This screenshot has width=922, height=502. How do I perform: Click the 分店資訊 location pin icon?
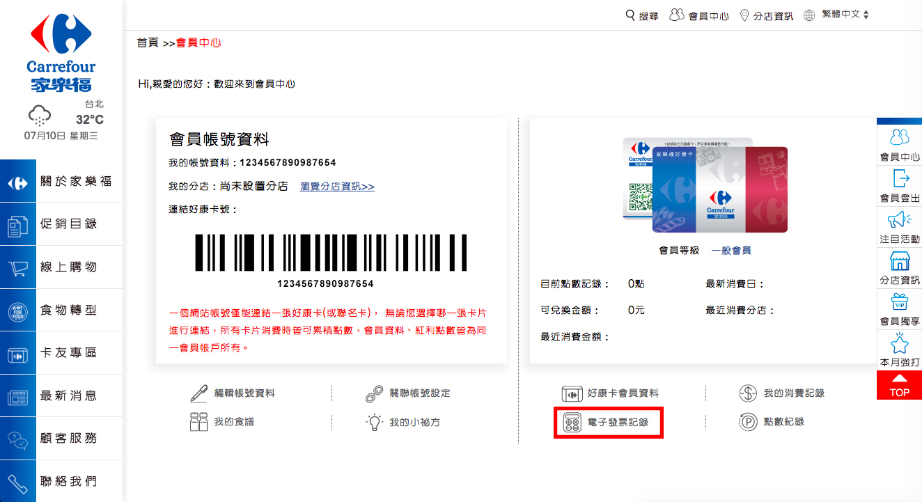pyautogui.click(x=744, y=15)
